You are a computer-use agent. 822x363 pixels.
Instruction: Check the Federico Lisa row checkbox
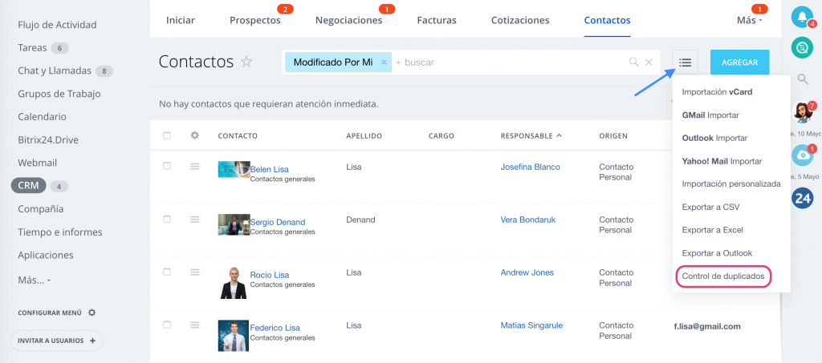tap(167, 325)
